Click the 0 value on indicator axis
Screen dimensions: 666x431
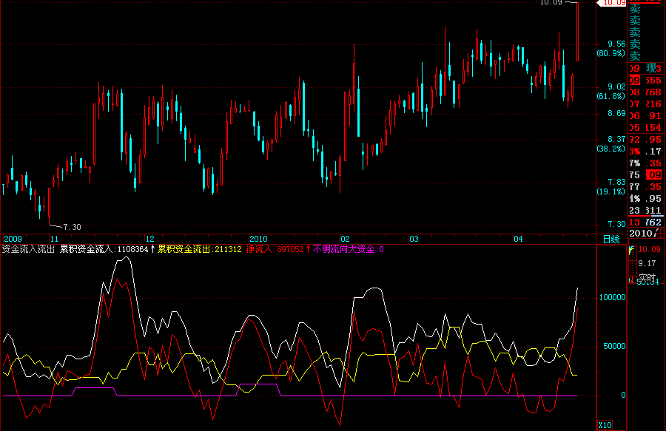623,396
